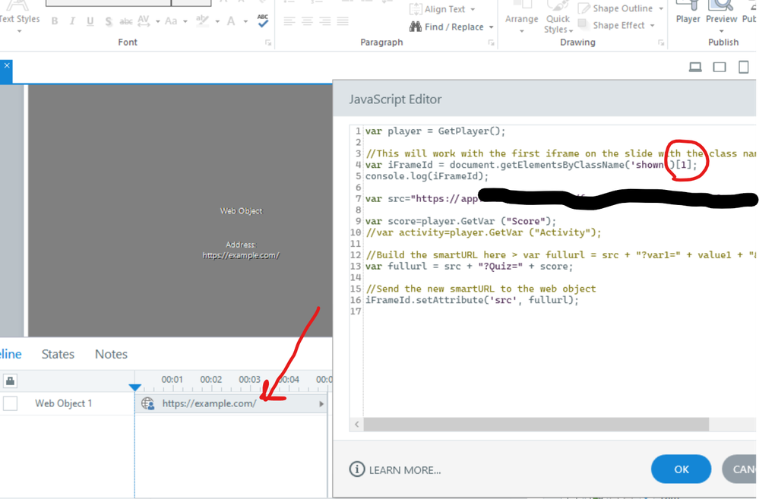The width and height of the screenshot is (759, 499).
Task: Toggle lock checkbox for Web Object 1
Action: click(11, 403)
